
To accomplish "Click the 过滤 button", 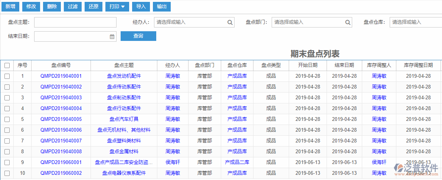I will point(73,7).
